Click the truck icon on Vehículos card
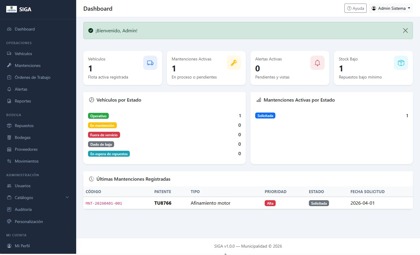The width and height of the screenshot is (420, 255). (x=150, y=63)
